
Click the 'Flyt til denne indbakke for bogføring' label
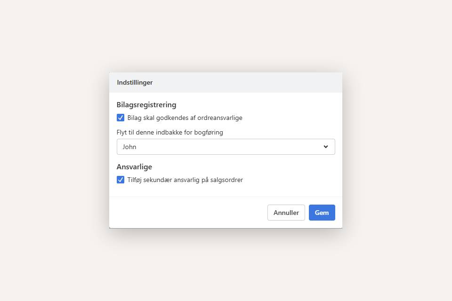point(170,132)
